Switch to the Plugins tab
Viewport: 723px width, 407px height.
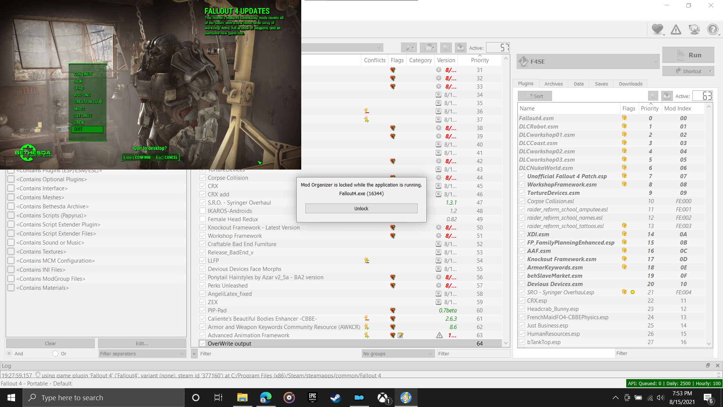526,84
